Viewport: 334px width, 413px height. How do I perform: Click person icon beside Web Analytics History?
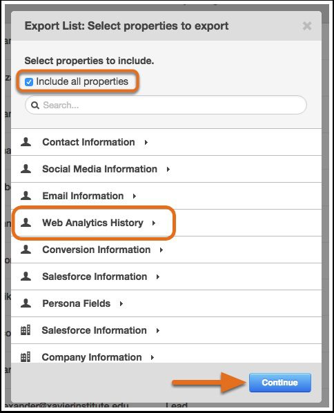(x=26, y=222)
